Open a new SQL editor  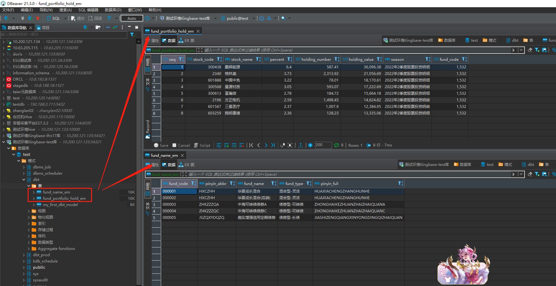pos(53,18)
